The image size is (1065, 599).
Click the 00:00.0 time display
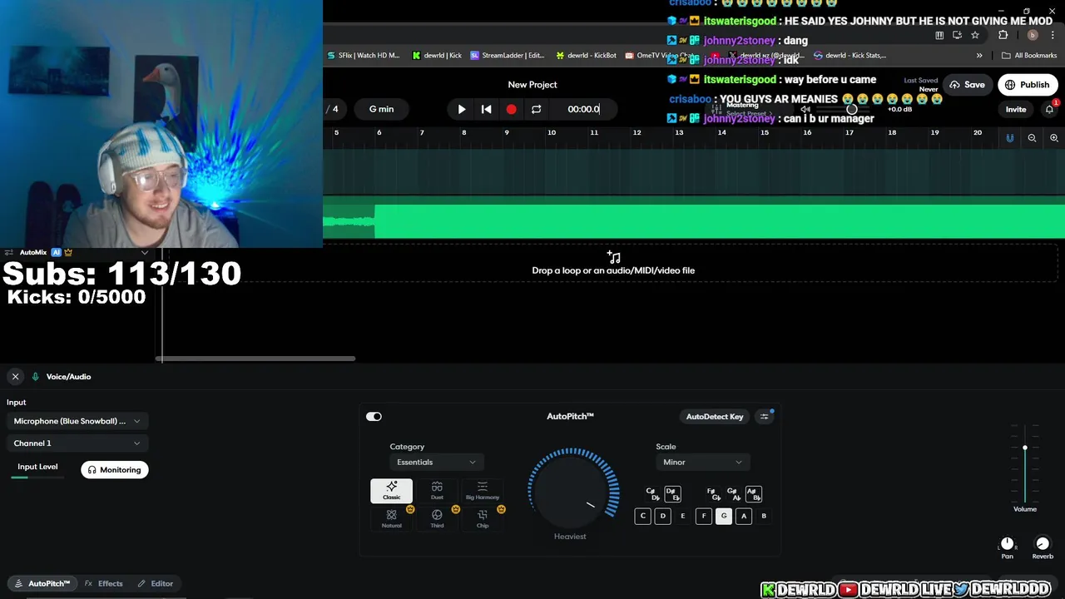(x=583, y=109)
